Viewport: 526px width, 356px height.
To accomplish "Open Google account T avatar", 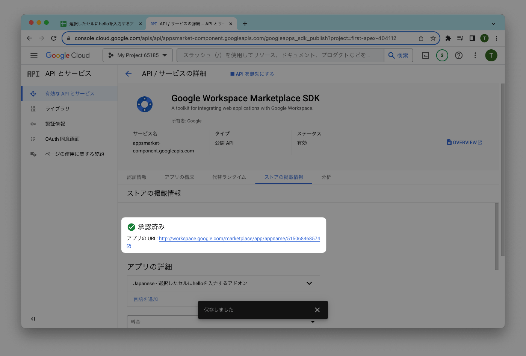I will click(491, 55).
